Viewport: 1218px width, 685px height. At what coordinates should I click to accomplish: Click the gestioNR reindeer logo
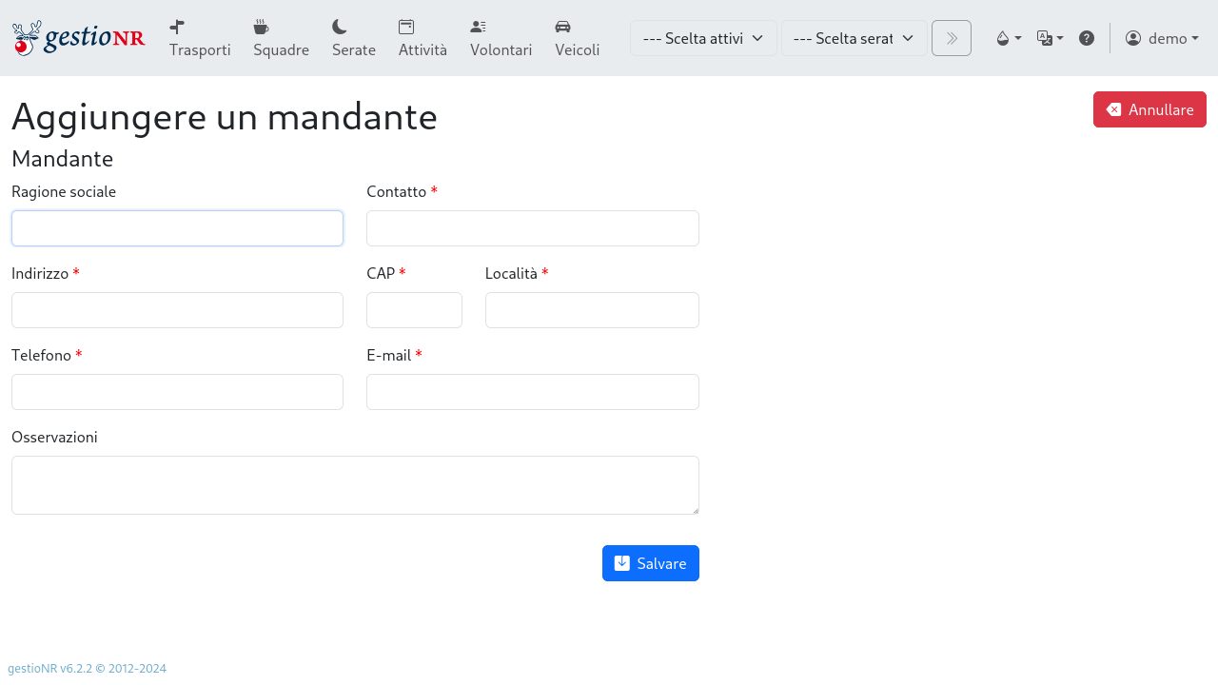pos(78,38)
